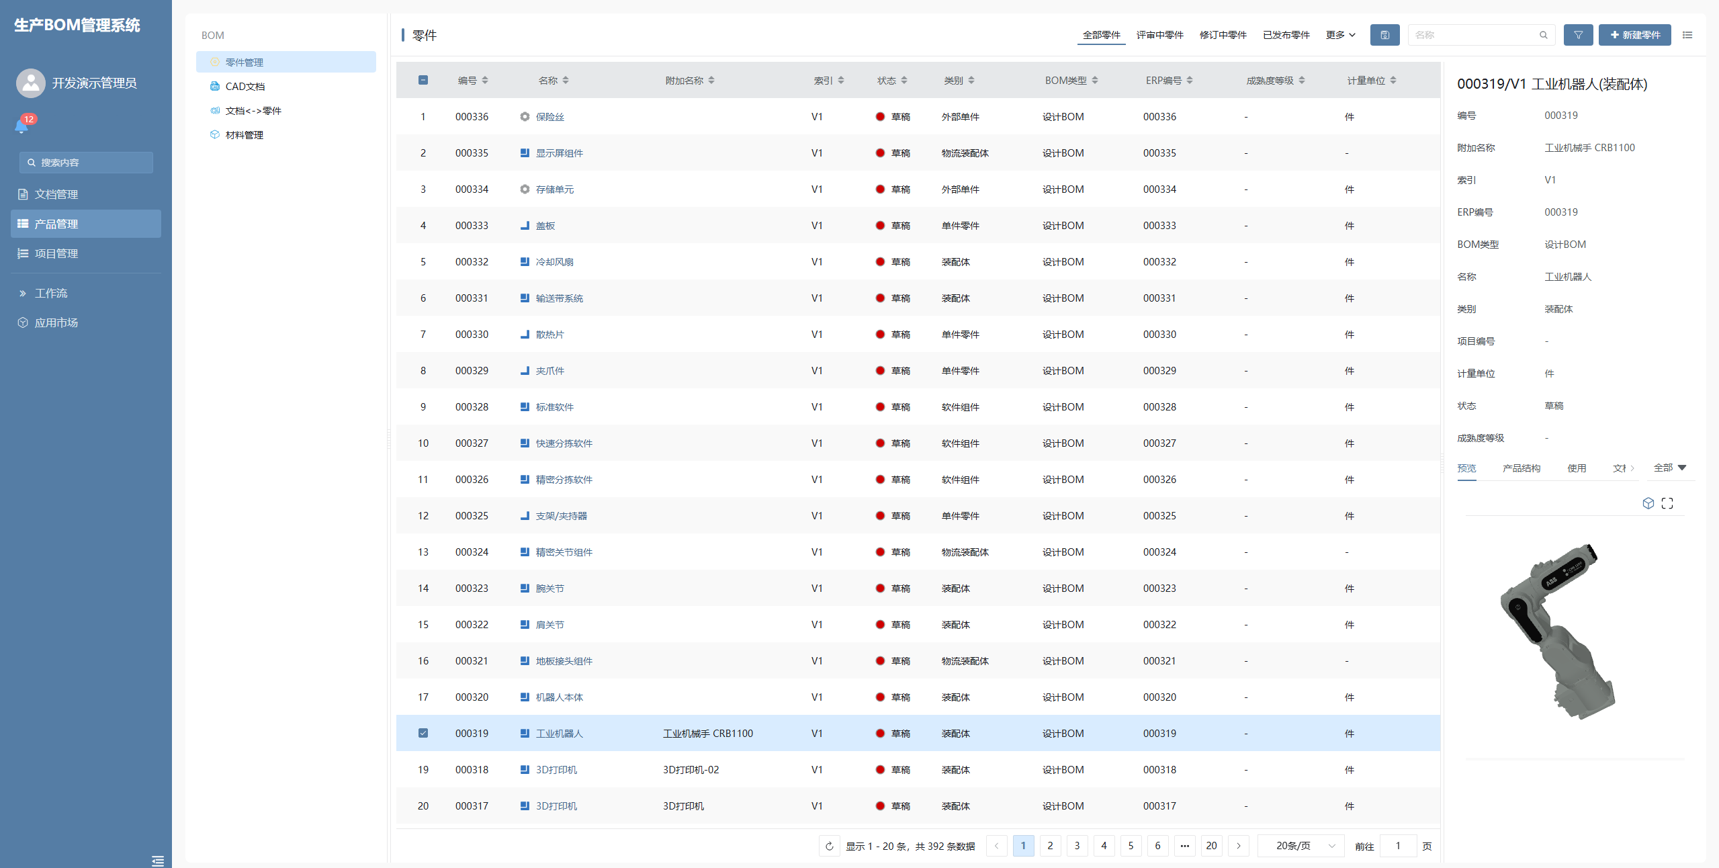The image size is (1719, 868).
Task: Click the notification bell icon
Action: (x=21, y=126)
